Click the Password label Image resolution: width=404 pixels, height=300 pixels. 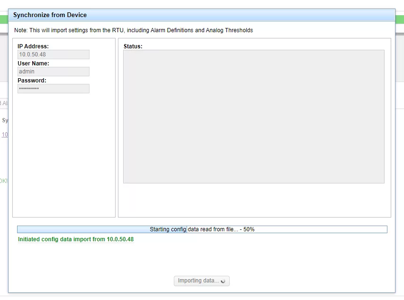point(32,80)
